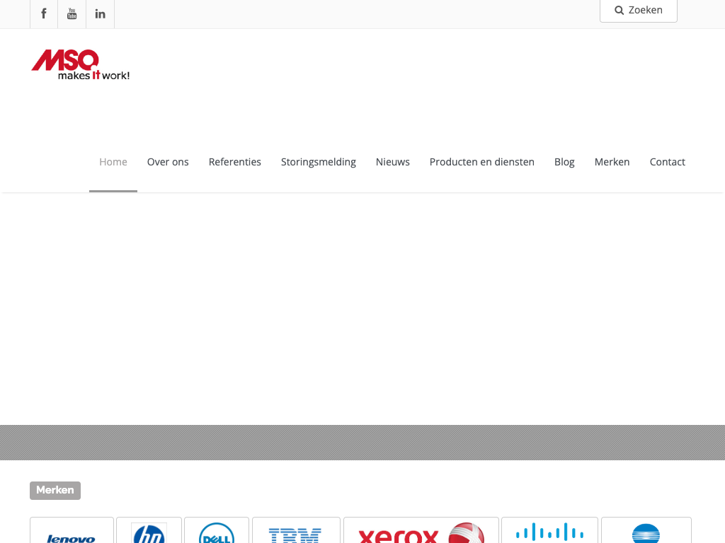
Task: Select the HP brand logo
Action: point(149,530)
